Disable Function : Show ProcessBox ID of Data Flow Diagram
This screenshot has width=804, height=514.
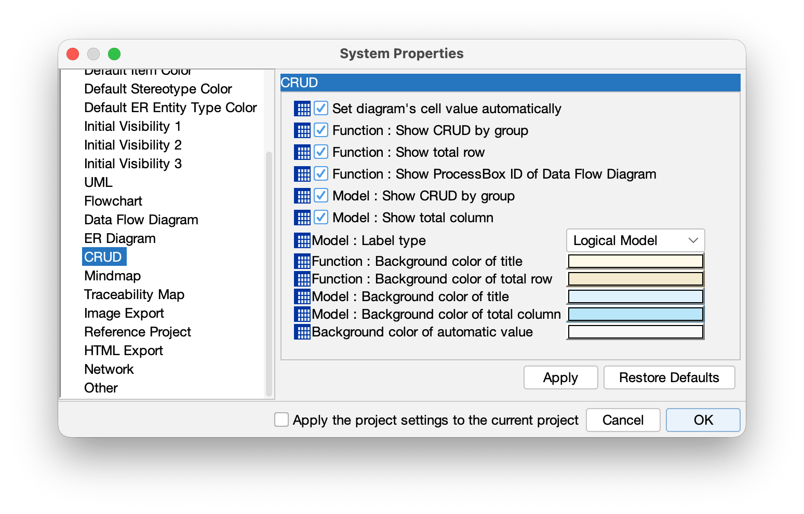[321, 174]
